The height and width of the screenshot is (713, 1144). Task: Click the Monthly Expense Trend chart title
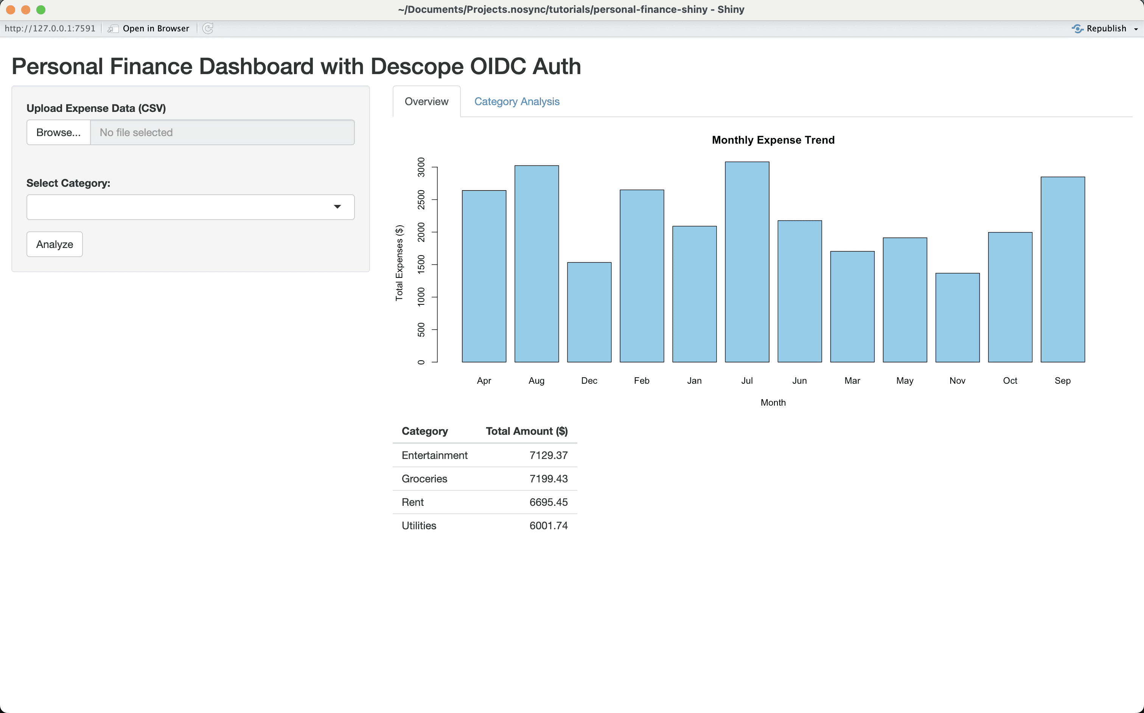[773, 139]
